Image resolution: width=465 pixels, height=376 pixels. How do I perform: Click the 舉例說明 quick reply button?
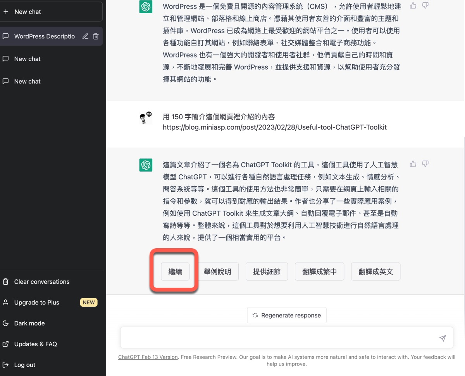click(x=217, y=271)
